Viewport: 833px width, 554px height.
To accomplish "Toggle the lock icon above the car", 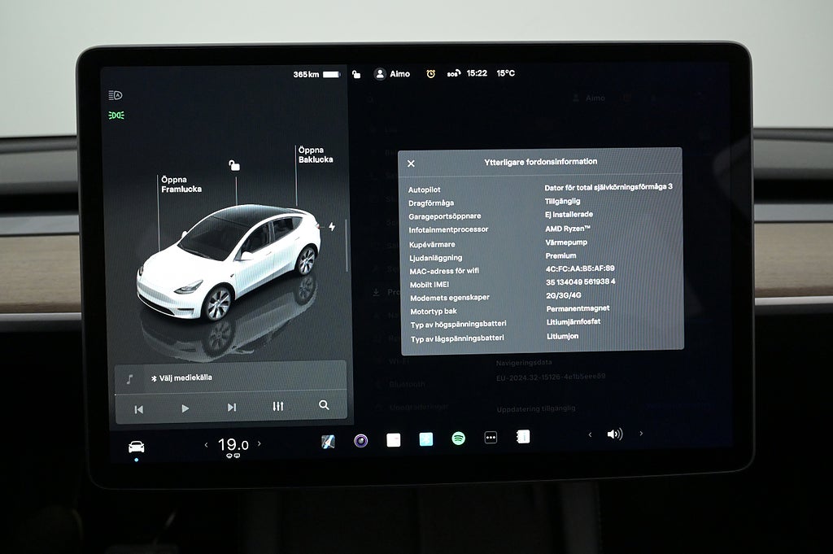I will [x=234, y=166].
